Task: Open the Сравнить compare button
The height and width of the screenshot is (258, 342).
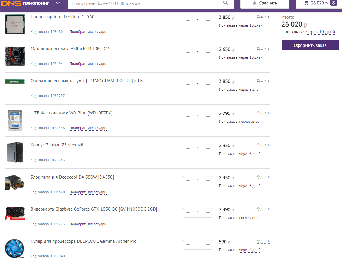Action: point(265,3)
